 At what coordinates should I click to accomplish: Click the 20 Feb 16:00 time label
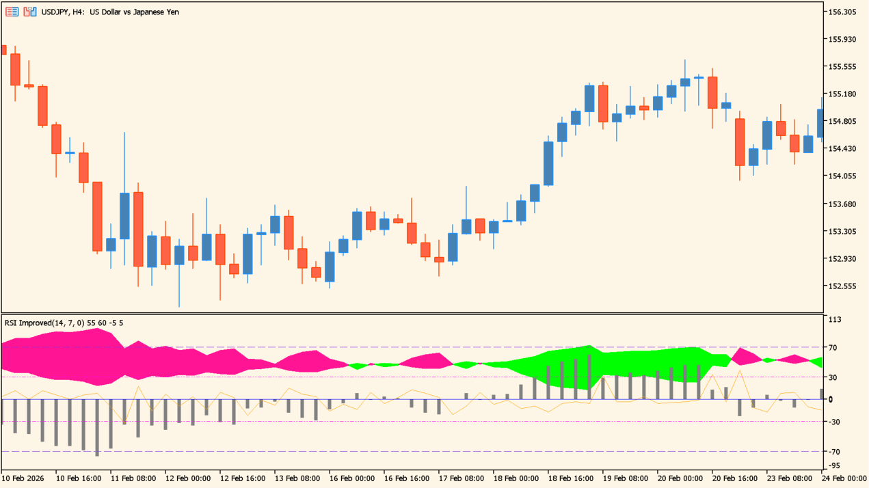point(734,478)
